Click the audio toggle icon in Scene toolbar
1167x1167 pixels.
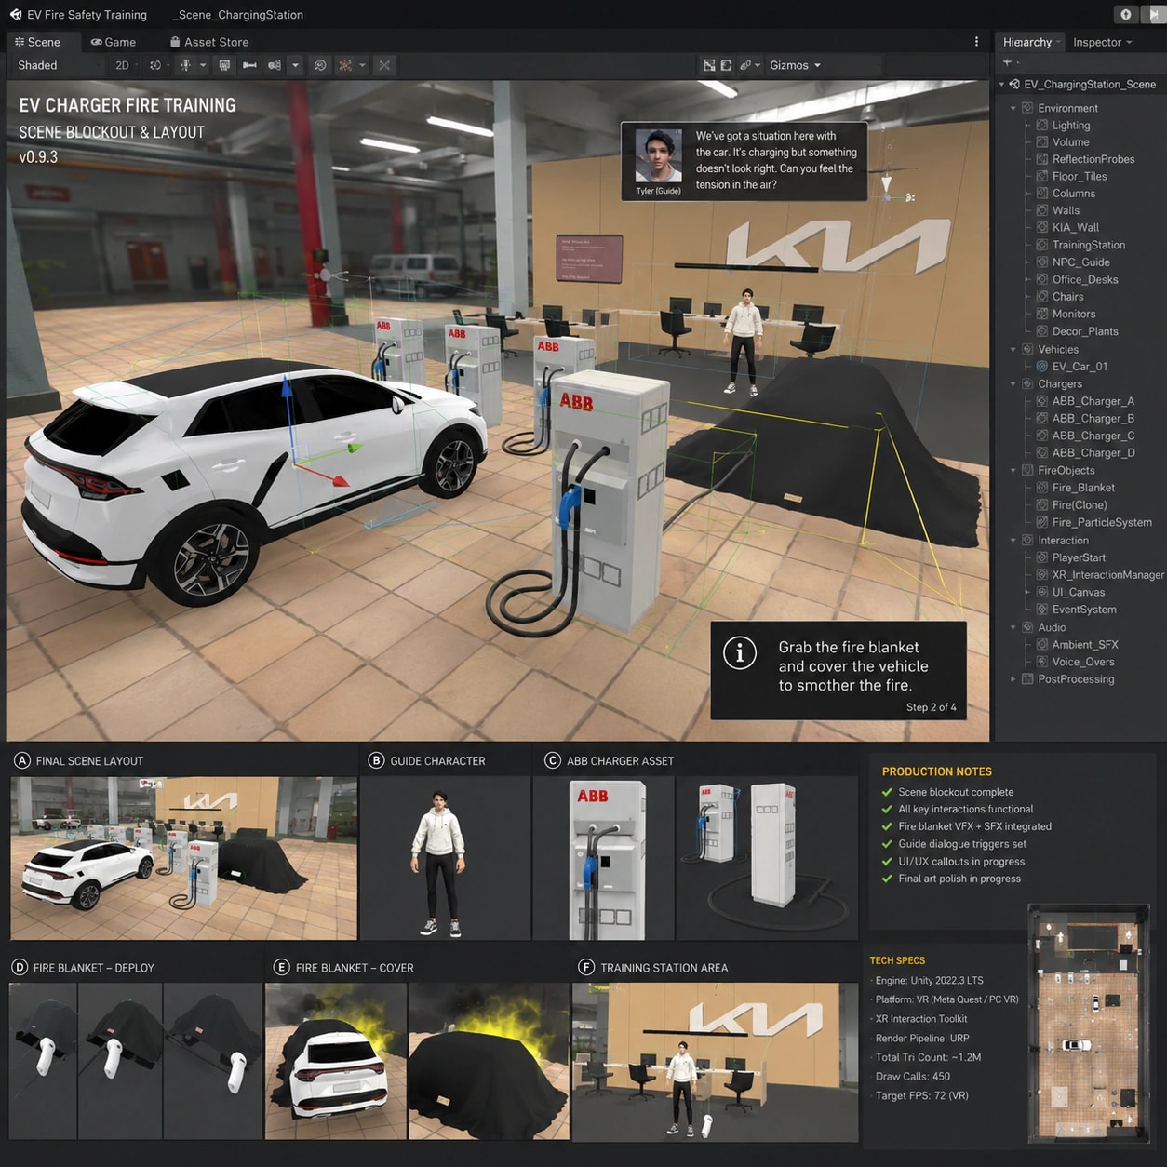pyautogui.click(x=185, y=65)
